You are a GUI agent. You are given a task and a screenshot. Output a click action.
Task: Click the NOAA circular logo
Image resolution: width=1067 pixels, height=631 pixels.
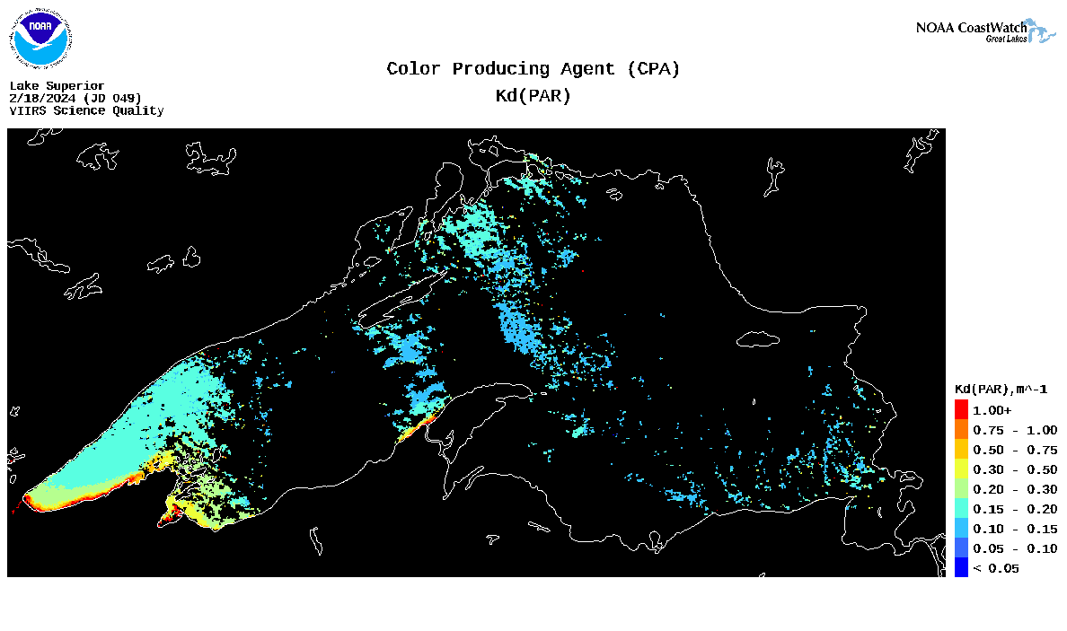(40, 38)
